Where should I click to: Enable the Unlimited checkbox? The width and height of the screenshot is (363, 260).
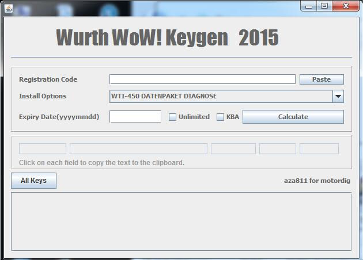click(x=172, y=117)
